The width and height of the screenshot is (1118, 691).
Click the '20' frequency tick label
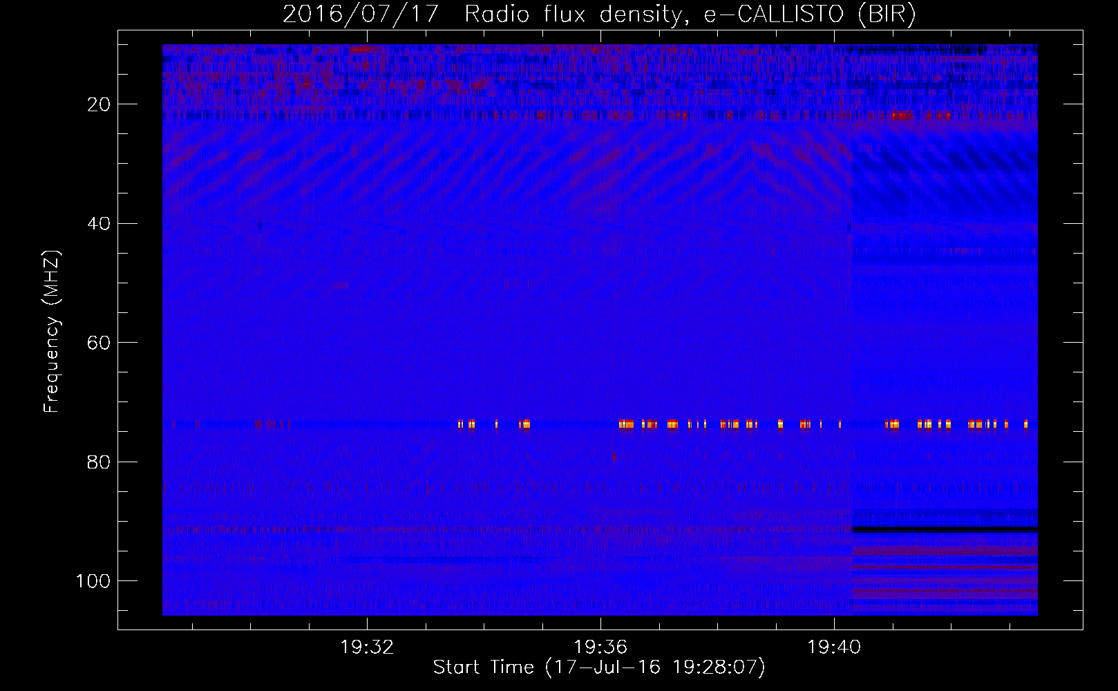tap(99, 104)
